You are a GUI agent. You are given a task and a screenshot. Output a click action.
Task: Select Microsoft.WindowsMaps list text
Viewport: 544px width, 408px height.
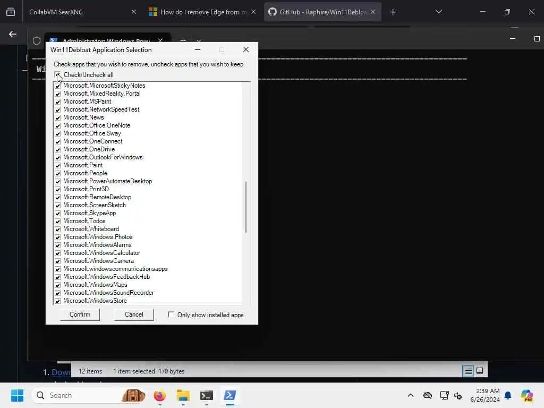[95, 285]
